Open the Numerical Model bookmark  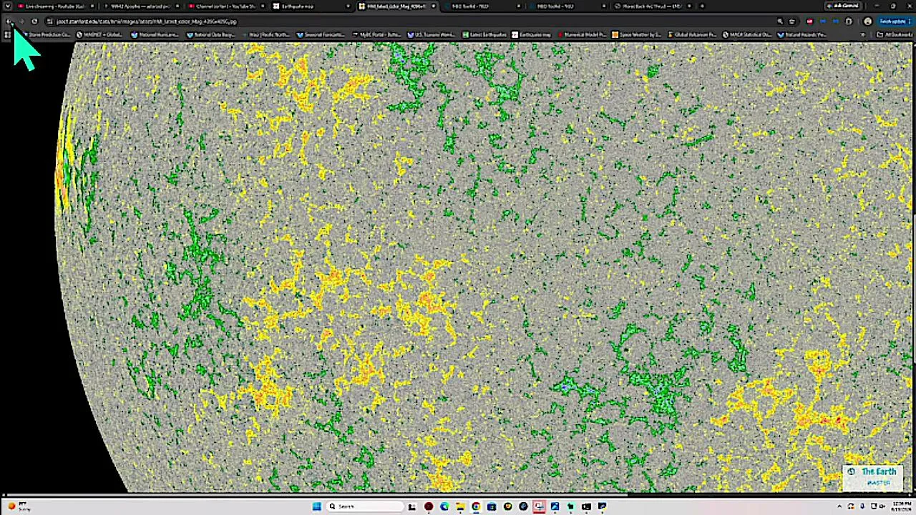coord(583,34)
